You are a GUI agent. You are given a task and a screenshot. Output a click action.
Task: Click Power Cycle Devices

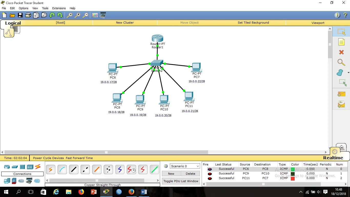coord(48,158)
